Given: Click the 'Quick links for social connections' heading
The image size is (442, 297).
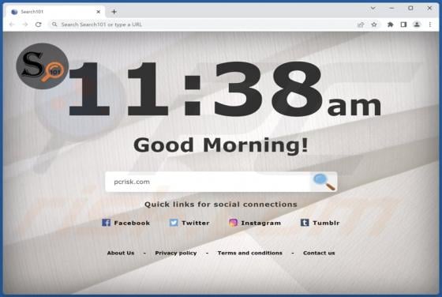Looking at the screenshot, I should [x=221, y=205].
